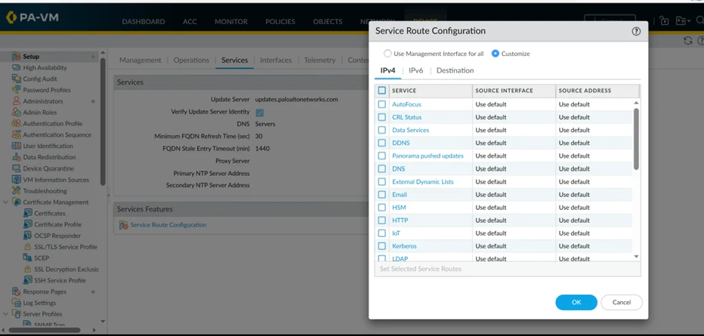Click the User Identification icon
704x336 pixels.
click(16, 146)
